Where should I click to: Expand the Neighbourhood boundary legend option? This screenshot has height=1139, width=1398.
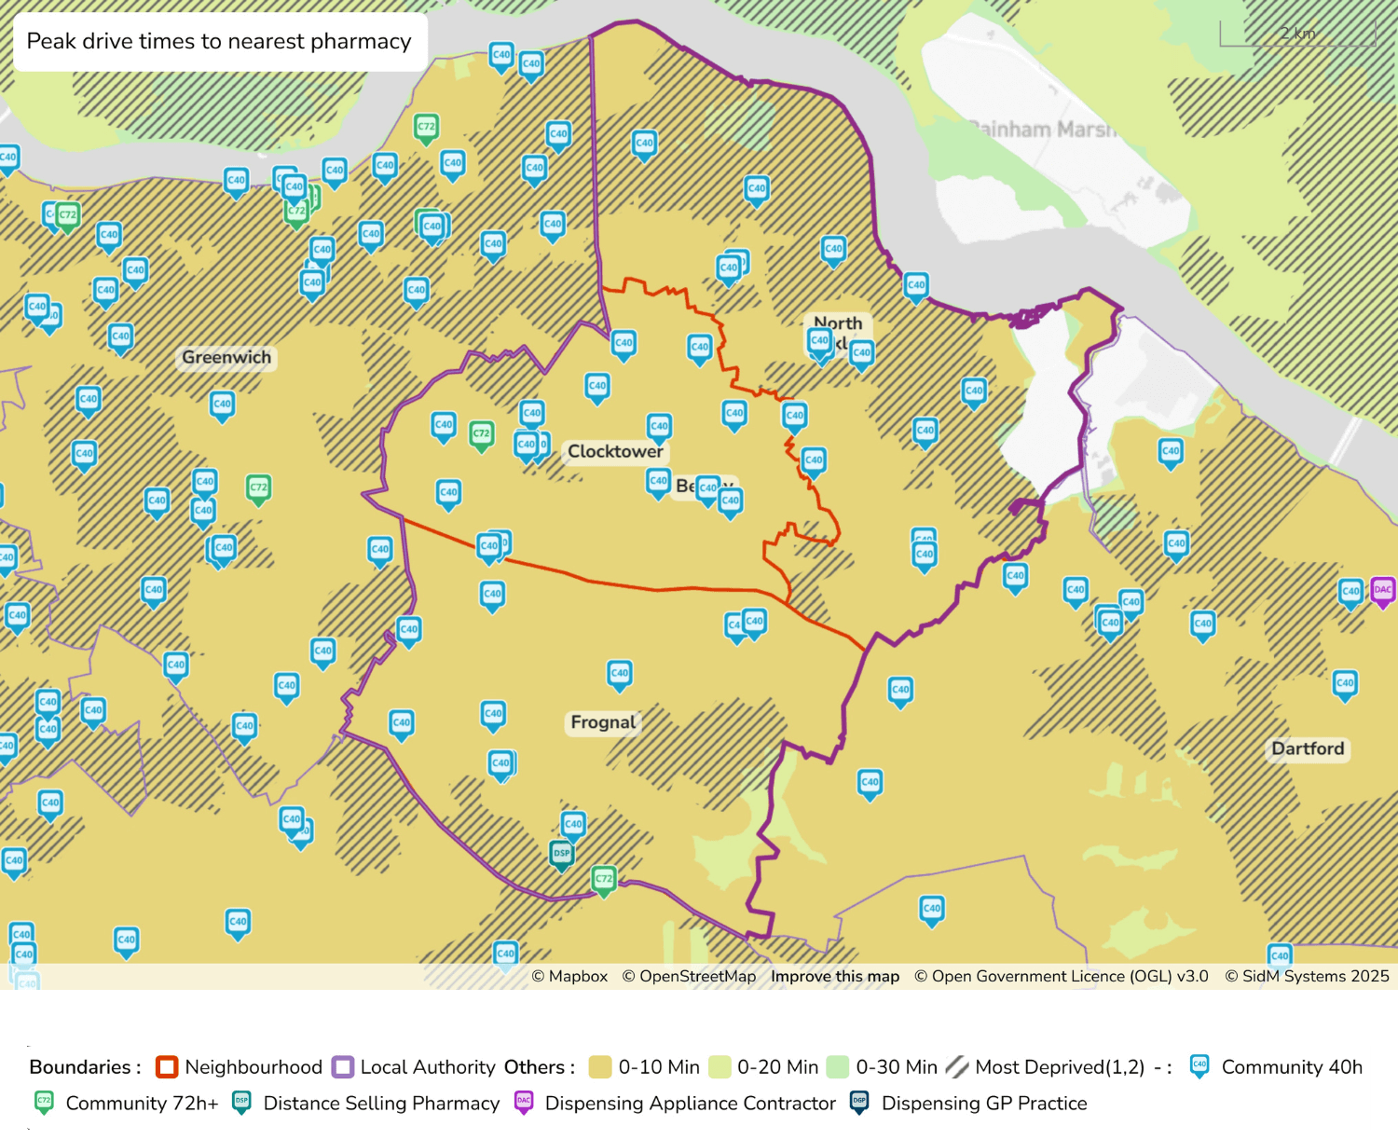tap(166, 1066)
